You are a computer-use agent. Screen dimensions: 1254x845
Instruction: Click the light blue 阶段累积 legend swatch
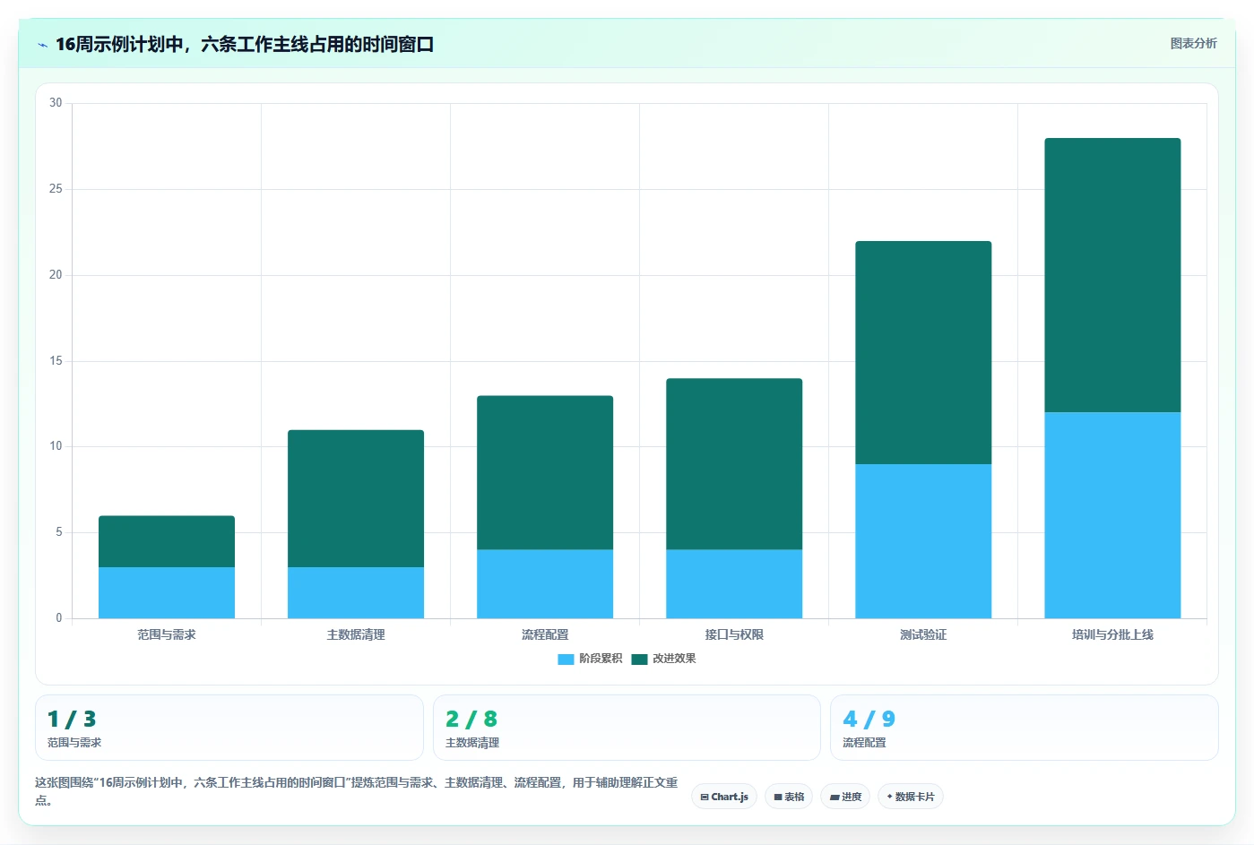coord(566,660)
